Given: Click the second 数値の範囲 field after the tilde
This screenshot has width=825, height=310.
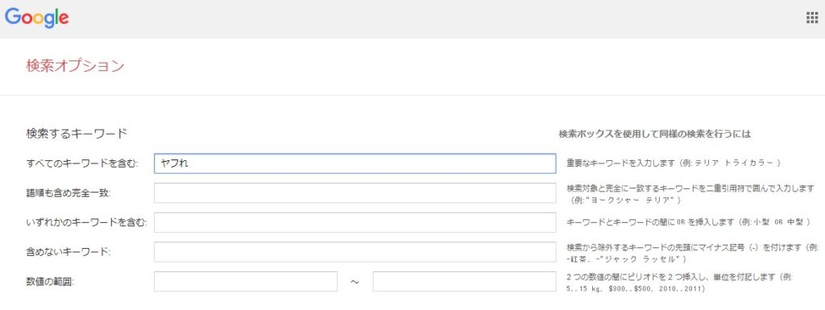Looking at the screenshot, I should tap(464, 281).
